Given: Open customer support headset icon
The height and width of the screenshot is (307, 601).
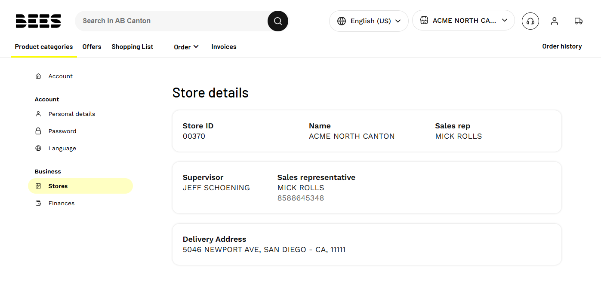Looking at the screenshot, I should 530,21.
